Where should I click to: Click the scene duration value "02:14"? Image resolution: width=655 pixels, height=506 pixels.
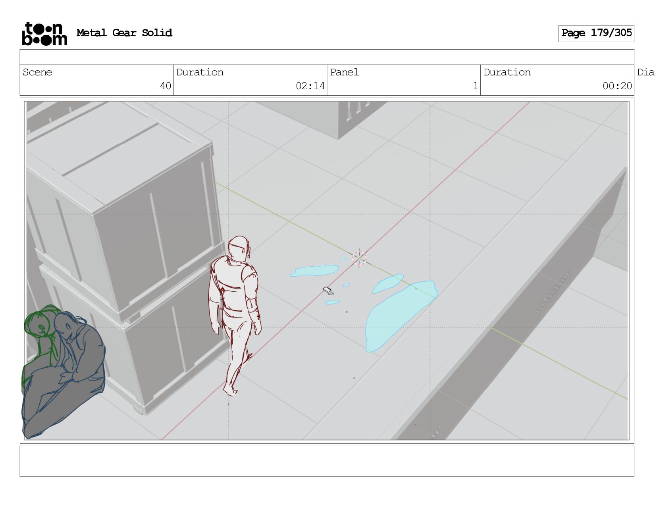pos(310,86)
